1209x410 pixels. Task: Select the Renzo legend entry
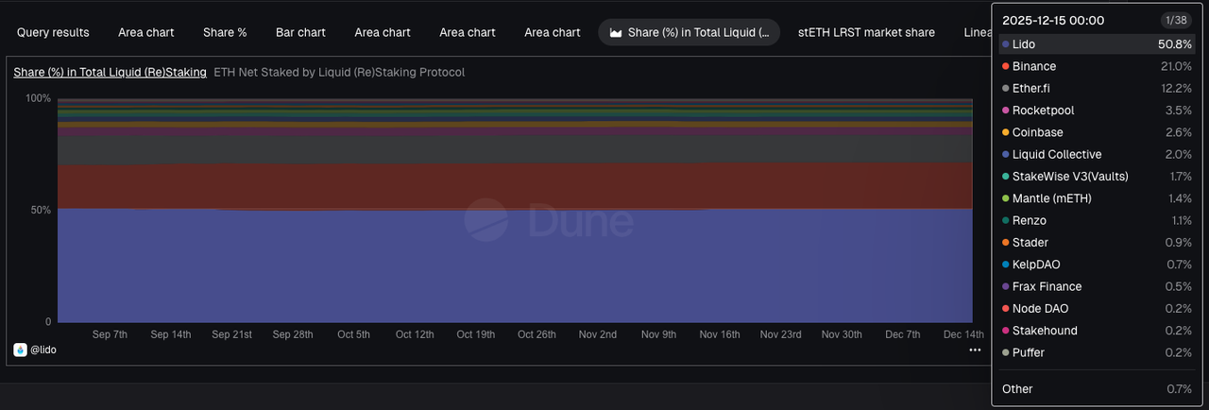(x=1096, y=220)
